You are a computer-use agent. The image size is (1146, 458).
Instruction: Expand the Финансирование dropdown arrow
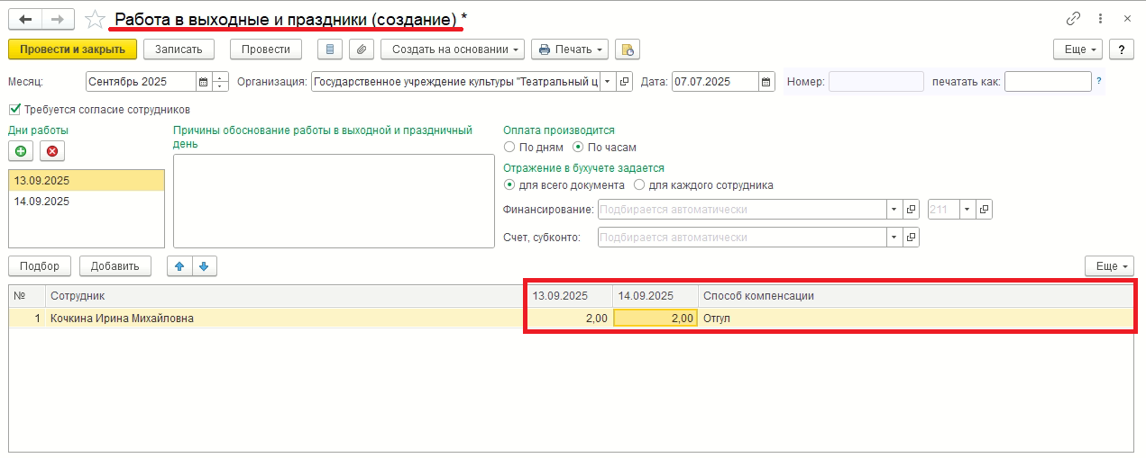pyautogui.click(x=894, y=210)
